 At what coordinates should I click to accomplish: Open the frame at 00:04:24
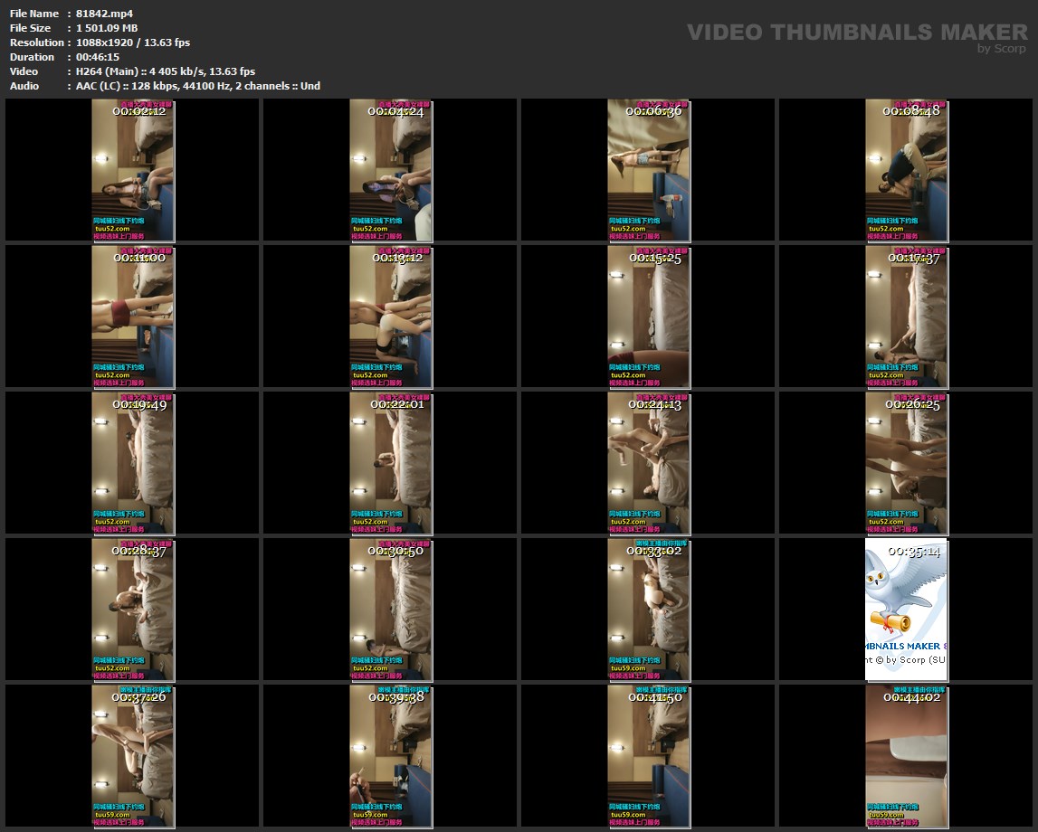pos(390,170)
